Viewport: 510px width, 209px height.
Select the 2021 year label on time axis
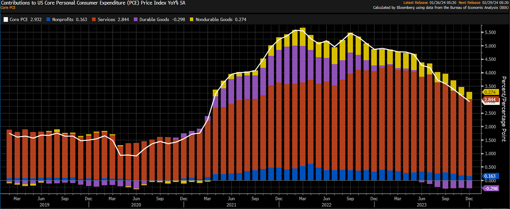tap(231, 206)
